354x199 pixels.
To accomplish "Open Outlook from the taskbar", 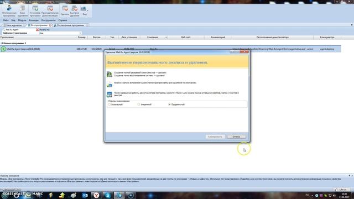I will pyautogui.click(x=85, y=195).
